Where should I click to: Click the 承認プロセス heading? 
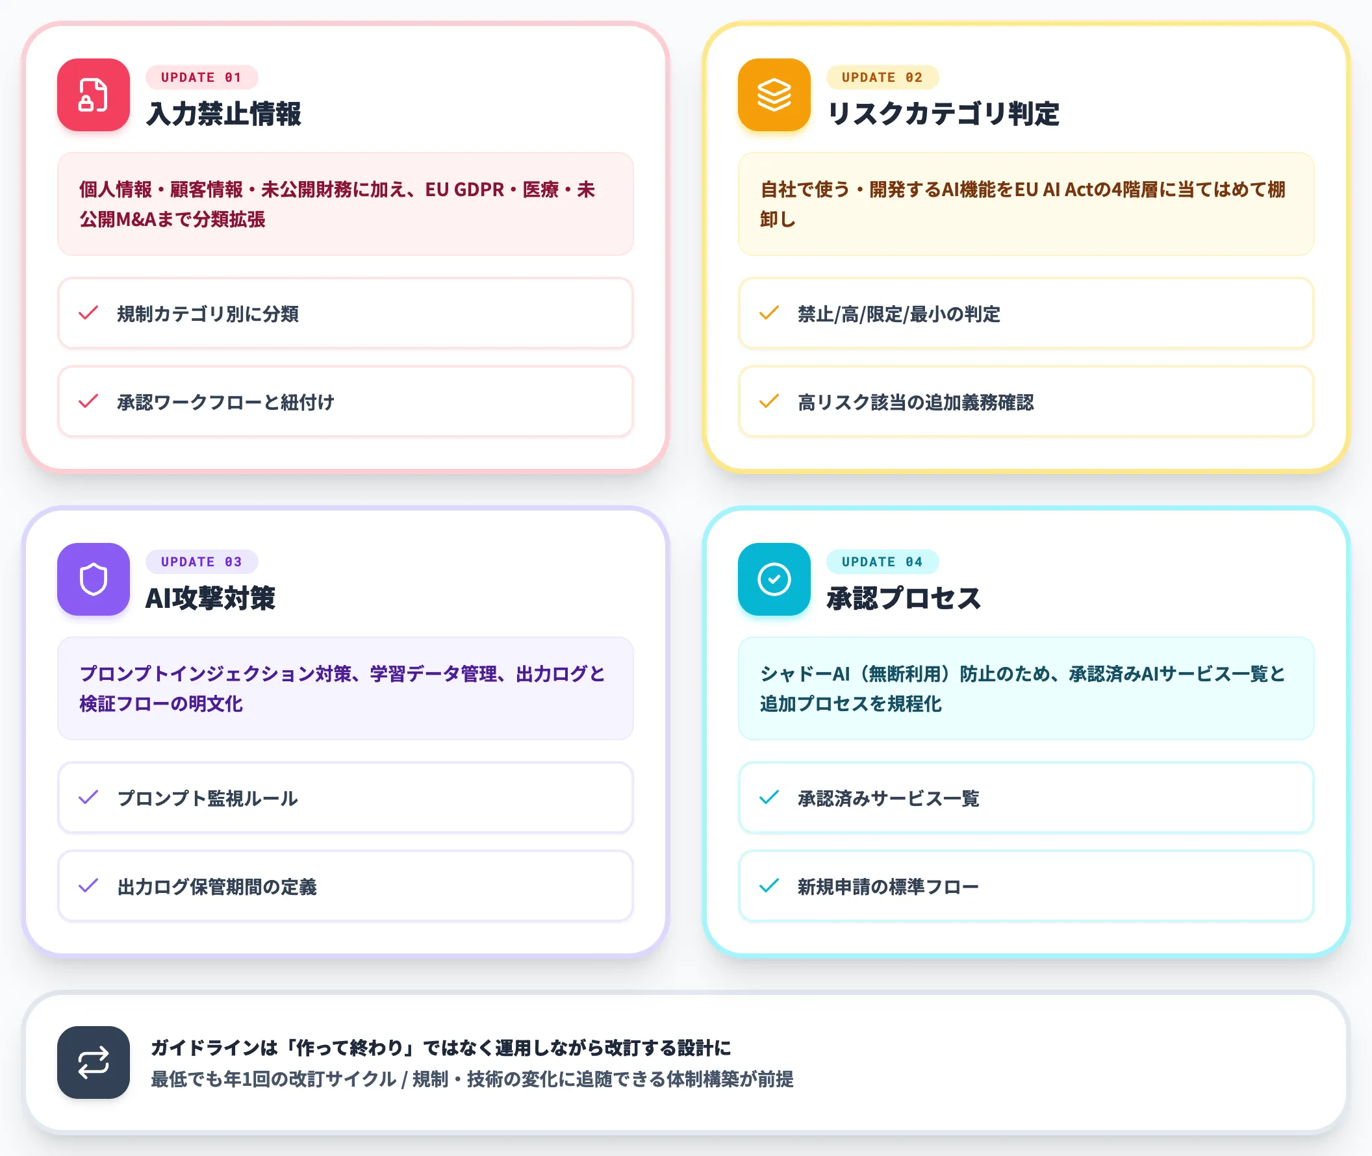pyautogui.click(x=904, y=597)
